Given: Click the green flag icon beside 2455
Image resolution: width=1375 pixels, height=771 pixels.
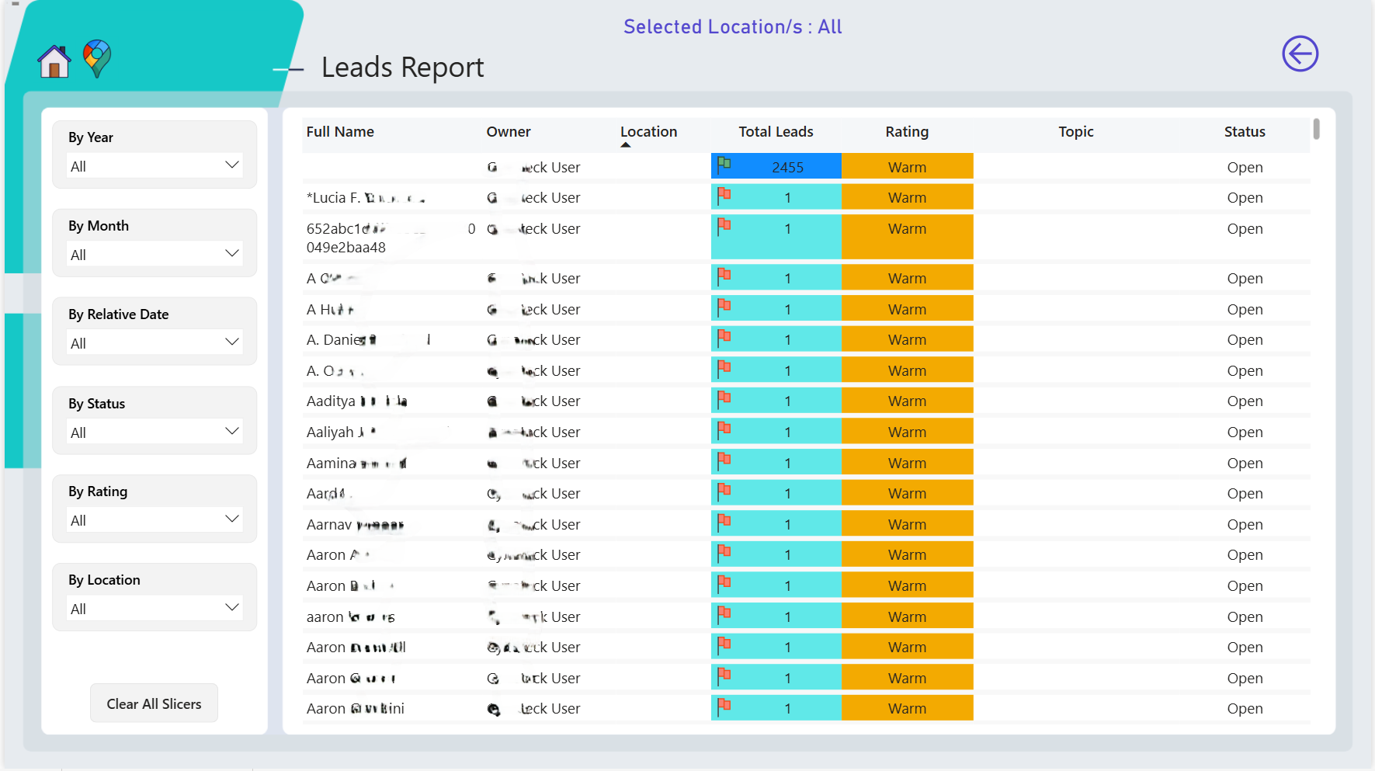Looking at the screenshot, I should (x=724, y=163).
